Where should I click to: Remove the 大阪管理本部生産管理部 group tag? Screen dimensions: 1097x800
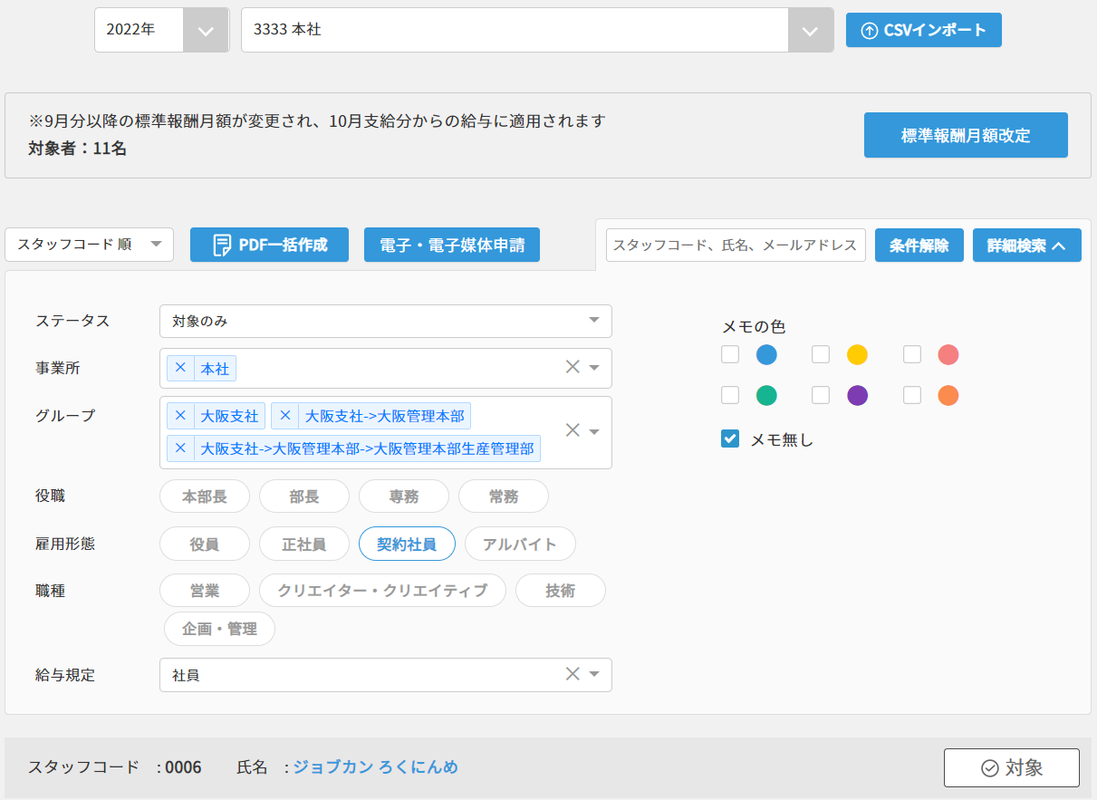click(x=180, y=448)
